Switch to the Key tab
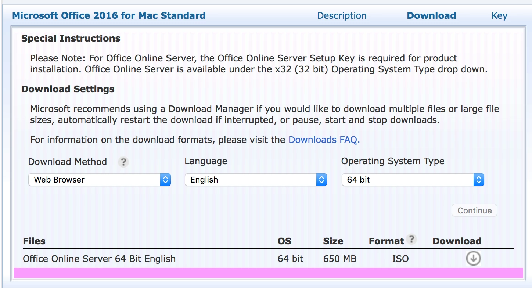Image resolution: width=532 pixels, height=288 pixels. pyautogui.click(x=499, y=16)
